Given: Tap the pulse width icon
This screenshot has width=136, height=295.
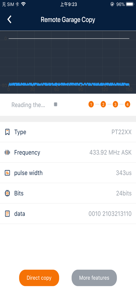Looking at the screenshot, I should 7,173.
